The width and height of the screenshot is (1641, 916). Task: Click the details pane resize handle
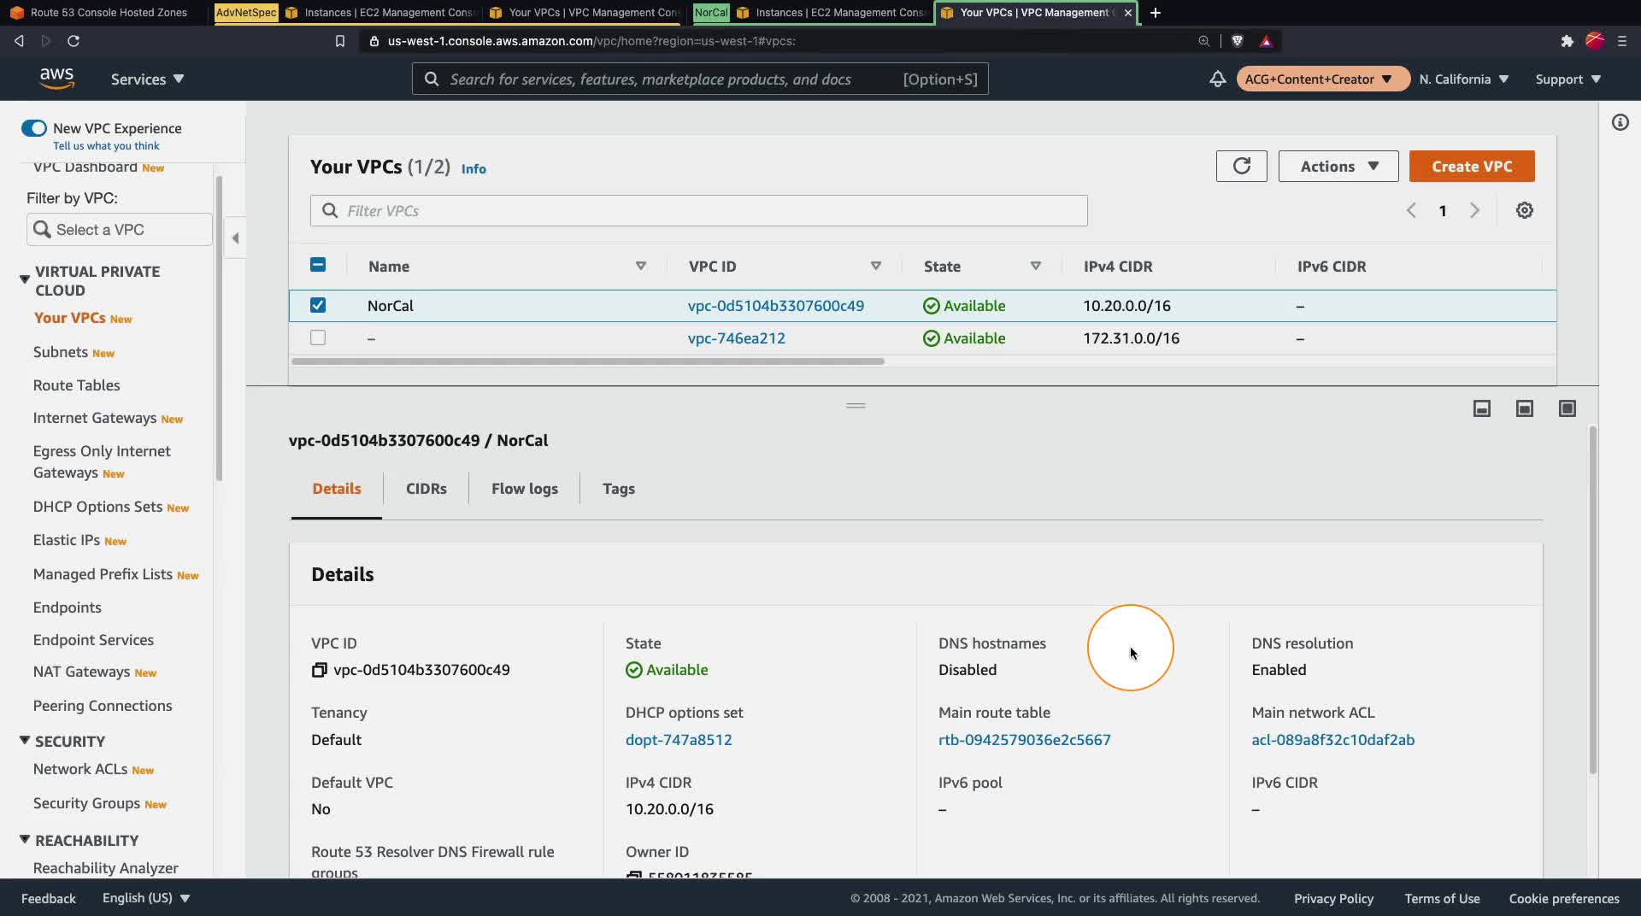point(856,406)
